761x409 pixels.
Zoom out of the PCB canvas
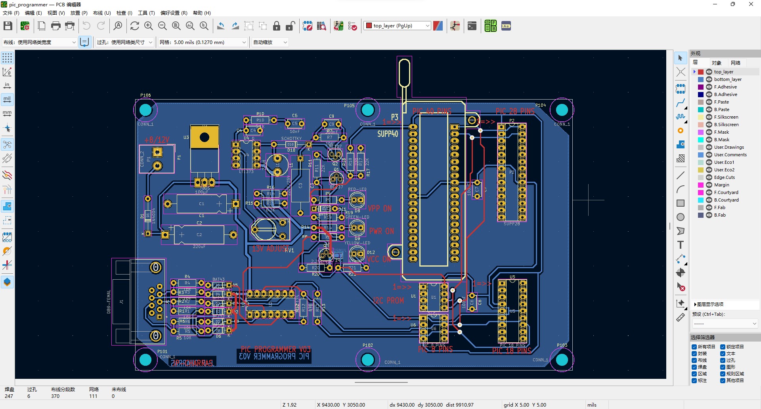[163, 26]
